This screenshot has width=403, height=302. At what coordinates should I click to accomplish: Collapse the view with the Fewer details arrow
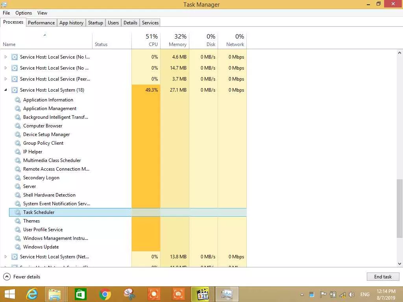click(7, 277)
